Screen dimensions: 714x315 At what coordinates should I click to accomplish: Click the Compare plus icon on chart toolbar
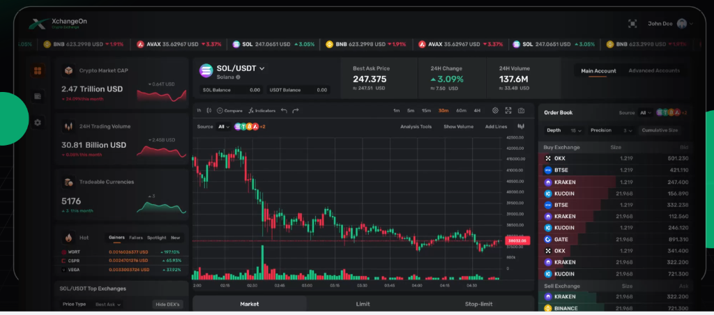click(x=220, y=111)
